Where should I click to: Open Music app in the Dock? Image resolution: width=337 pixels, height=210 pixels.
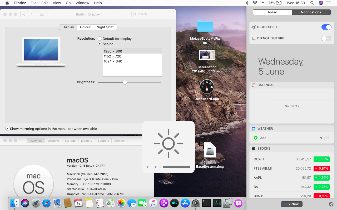point(153,203)
